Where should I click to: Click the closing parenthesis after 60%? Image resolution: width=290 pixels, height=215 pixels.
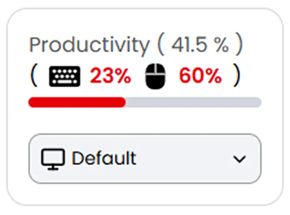(x=236, y=76)
